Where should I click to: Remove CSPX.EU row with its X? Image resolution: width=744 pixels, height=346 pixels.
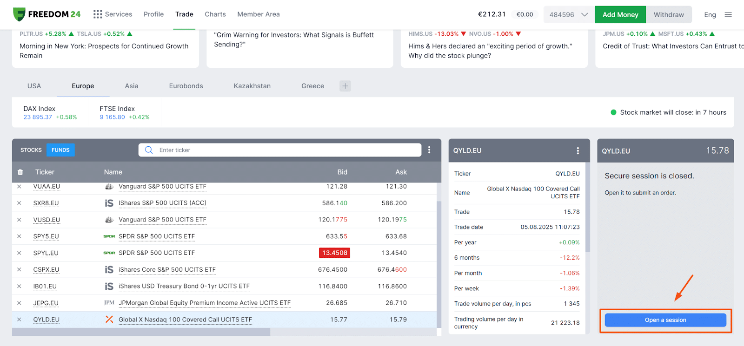tap(19, 269)
